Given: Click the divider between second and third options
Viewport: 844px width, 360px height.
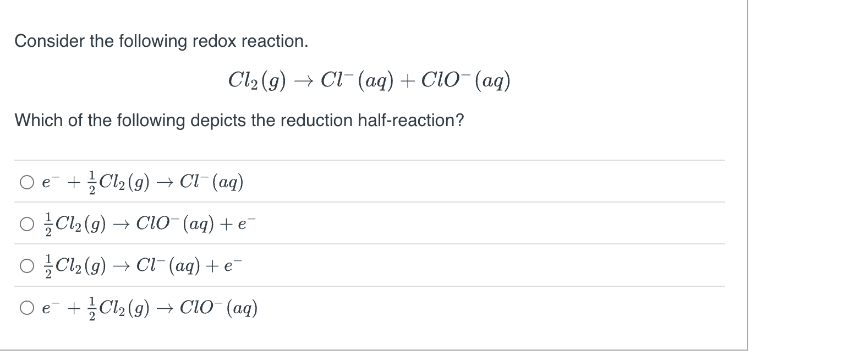Looking at the screenshot, I should click(x=368, y=244).
